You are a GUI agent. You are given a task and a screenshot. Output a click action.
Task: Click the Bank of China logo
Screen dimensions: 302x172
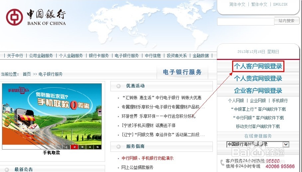36,17
